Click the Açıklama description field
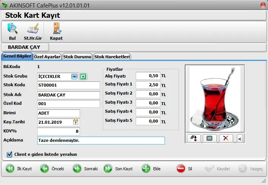This screenshot has width=268, height=185. [101, 140]
